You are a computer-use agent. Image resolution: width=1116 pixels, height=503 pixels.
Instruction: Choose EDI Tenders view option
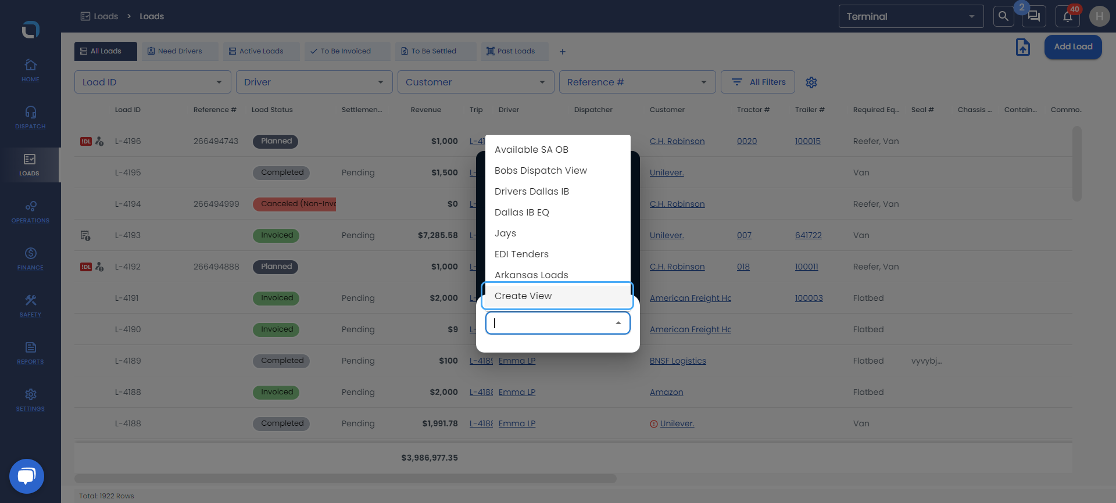pos(557,254)
